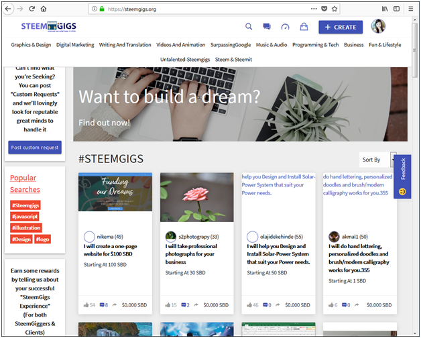Share the s2photograpy gig arrow icon
Screen dimensions: 421x338
coord(196,305)
